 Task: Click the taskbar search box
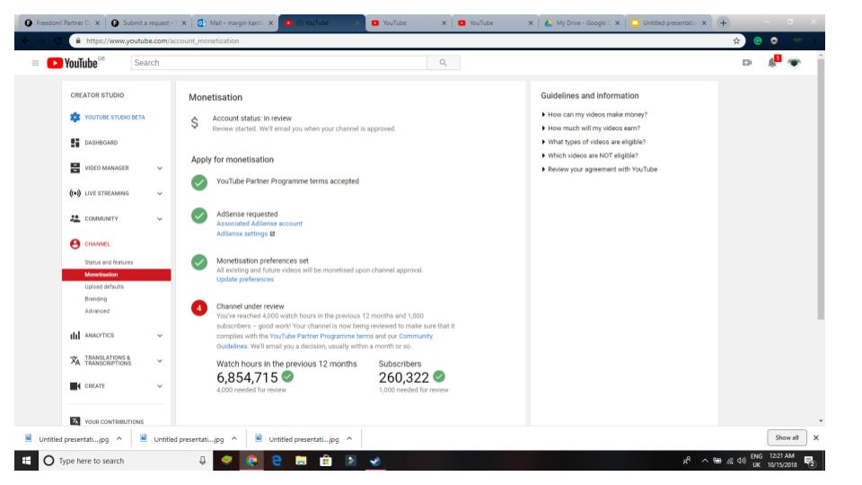[126, 461]
